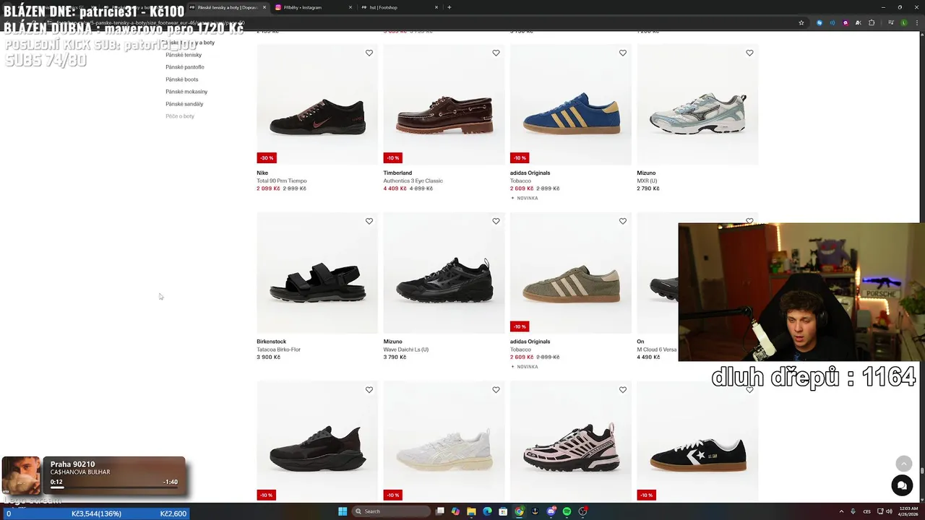Open the Pánské tenisky category link
Viewport: 925px width, 520px height.
coord(184,55)
